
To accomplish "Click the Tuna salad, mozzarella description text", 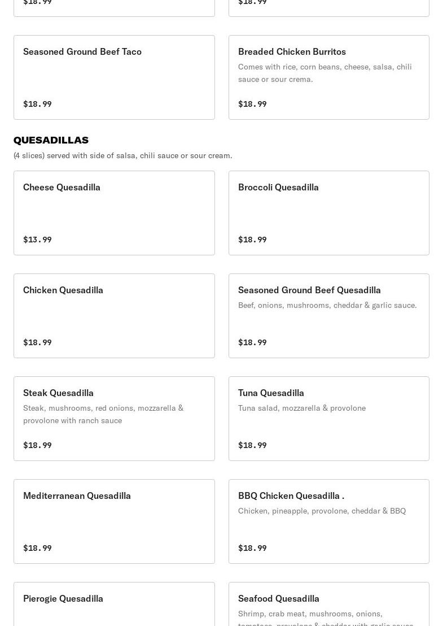I will (301, 408).
